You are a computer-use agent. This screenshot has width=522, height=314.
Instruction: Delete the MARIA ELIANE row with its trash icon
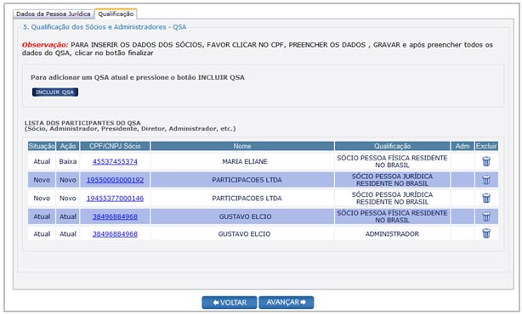point(486,161)
